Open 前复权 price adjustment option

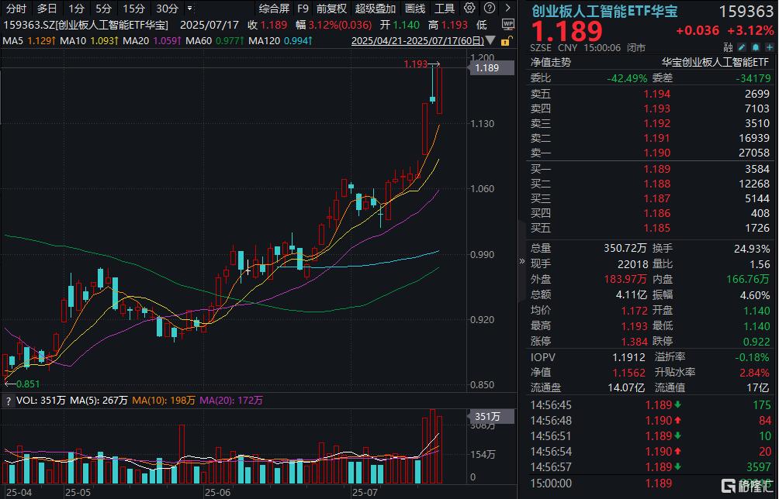pos(331,9)
